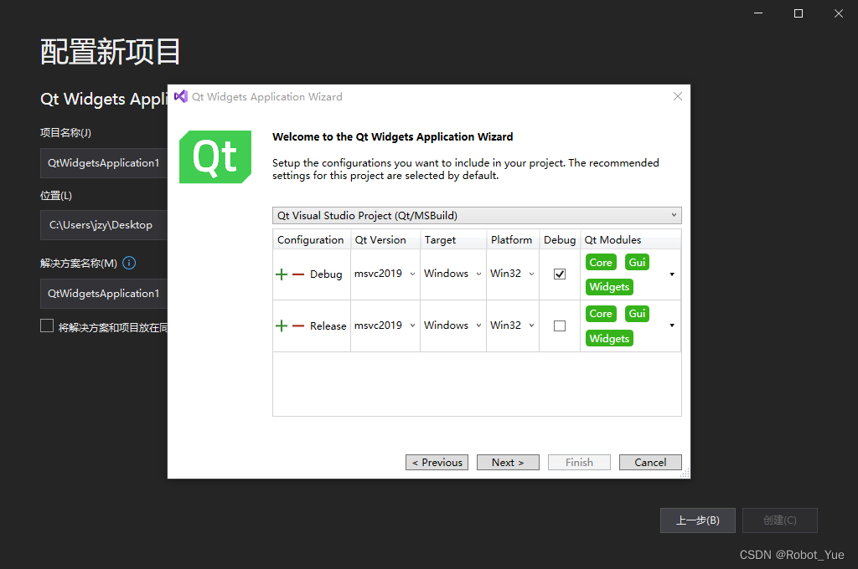Toggle place solution and project together checkbox
This screenshot has width=858, height=569.
coord(47,326)
